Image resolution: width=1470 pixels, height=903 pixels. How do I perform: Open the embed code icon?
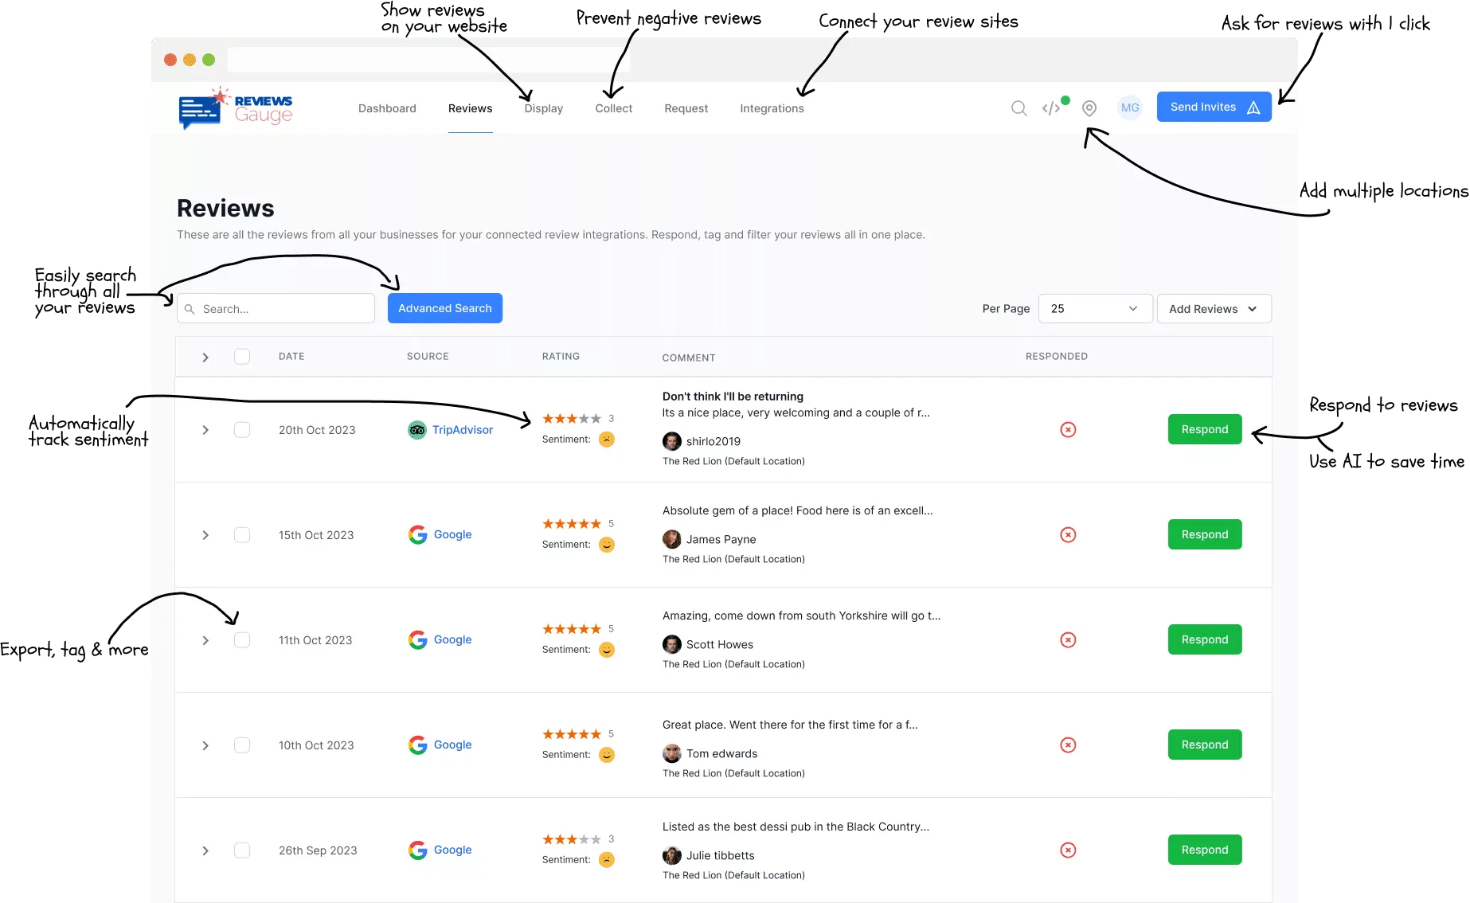pos(1051,108)
